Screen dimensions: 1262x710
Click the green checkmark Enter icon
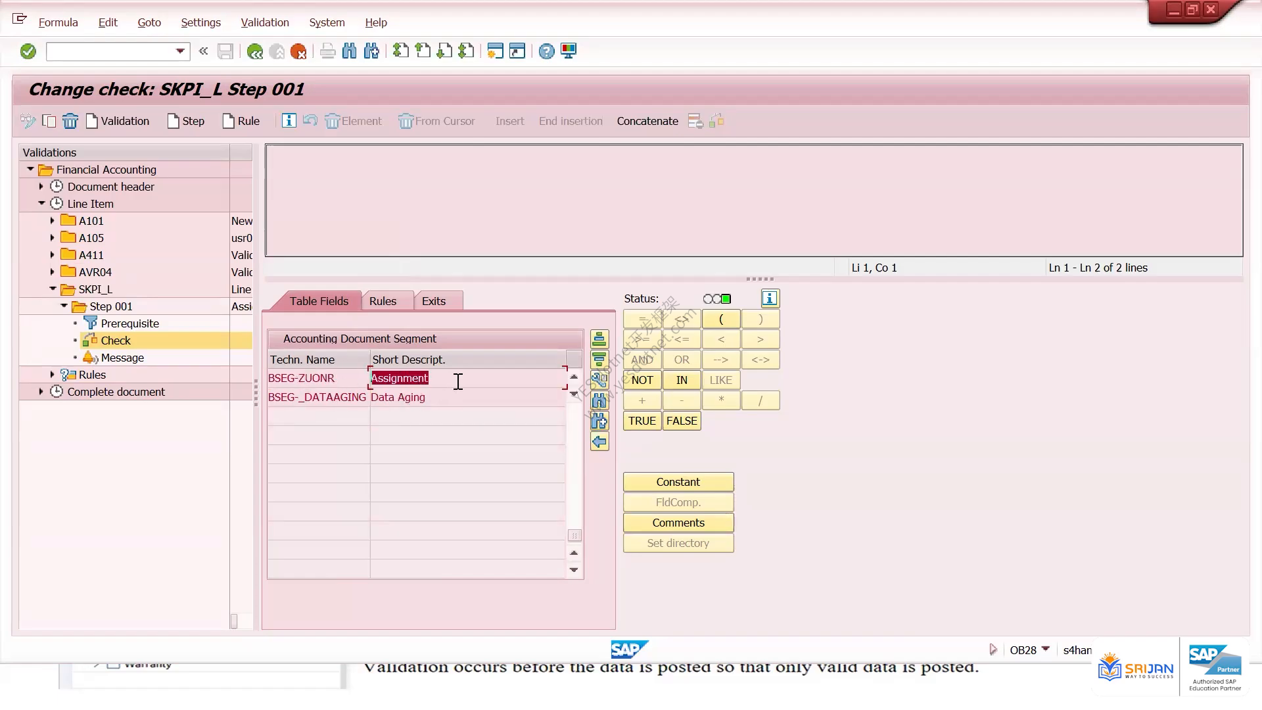point(28,51)
